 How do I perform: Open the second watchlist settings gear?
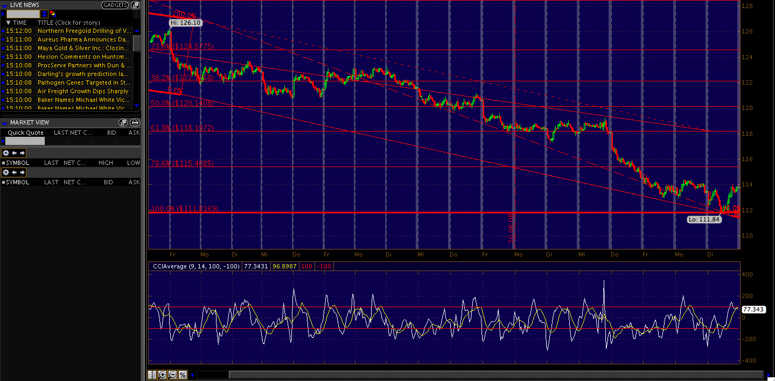click(x=6, y=172)
